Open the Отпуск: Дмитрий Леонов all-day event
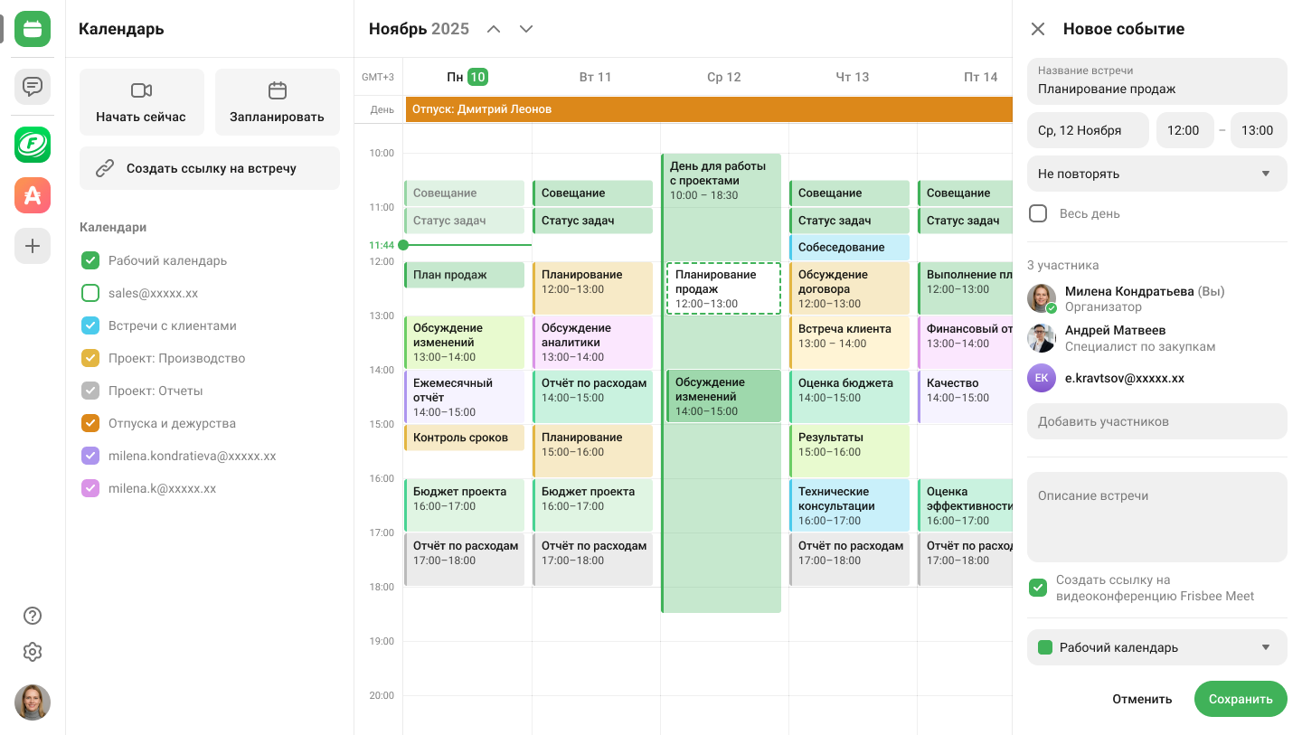The height and width of the screenshot is (735, 1302). (709, 109)
